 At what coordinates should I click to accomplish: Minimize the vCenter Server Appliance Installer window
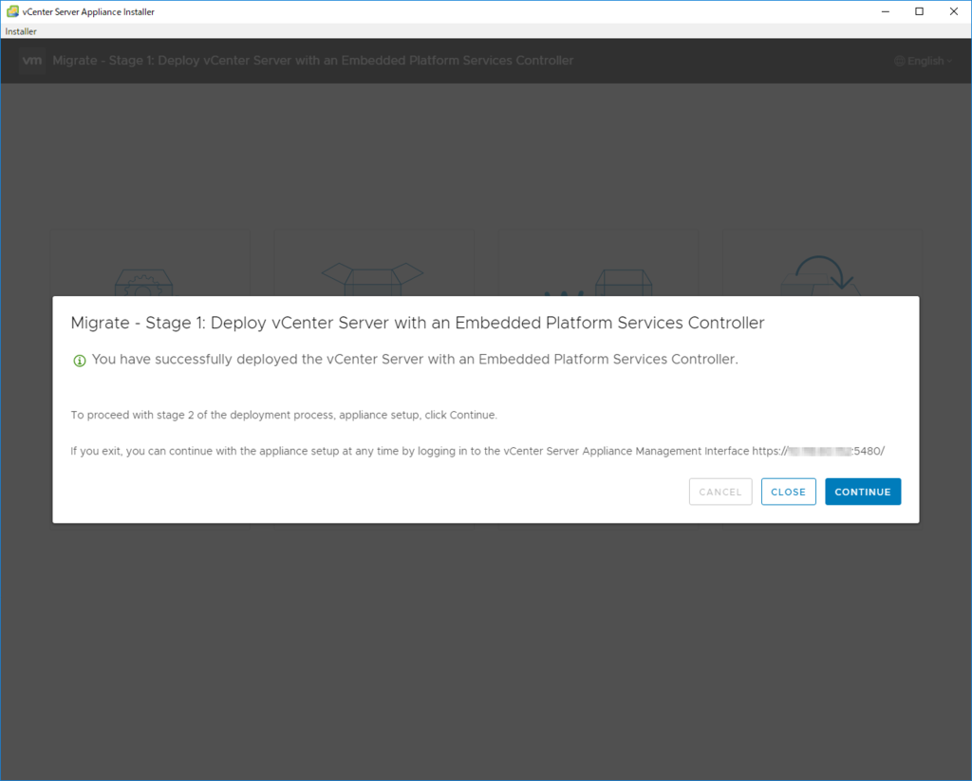[886, 11]
